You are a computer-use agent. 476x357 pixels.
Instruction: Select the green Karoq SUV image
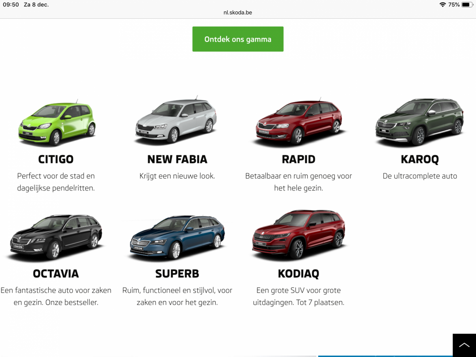click(420, 122)
